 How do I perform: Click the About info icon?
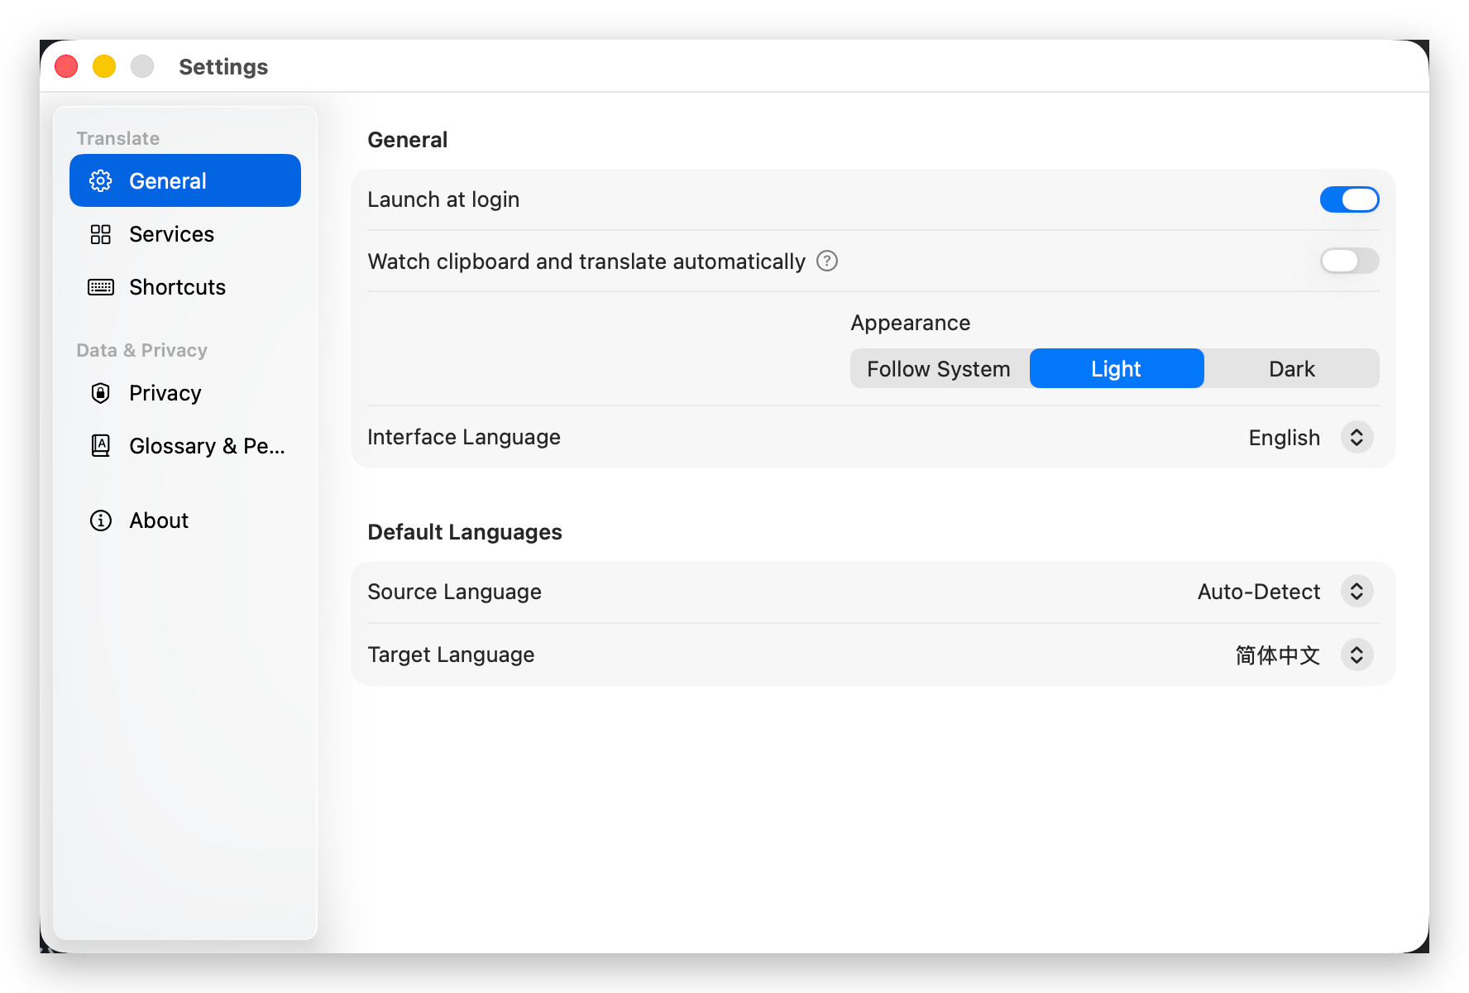pyautogui.click(x=101, y=520)
